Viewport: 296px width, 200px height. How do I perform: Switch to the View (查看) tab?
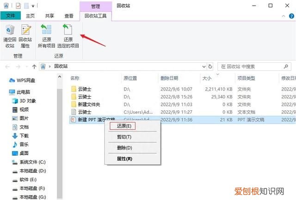tap(69, 16)
